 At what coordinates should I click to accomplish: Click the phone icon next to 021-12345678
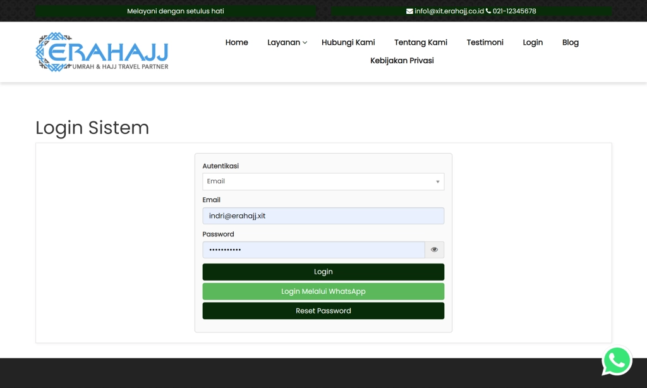pyautogui.click(x=489, y=10)
